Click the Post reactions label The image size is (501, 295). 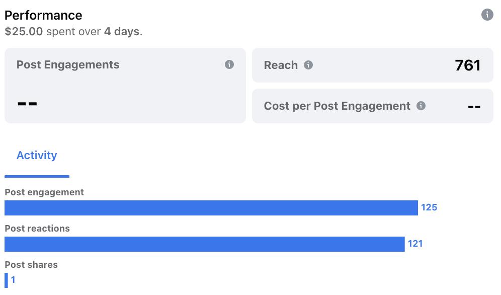[x=37, y=229]
